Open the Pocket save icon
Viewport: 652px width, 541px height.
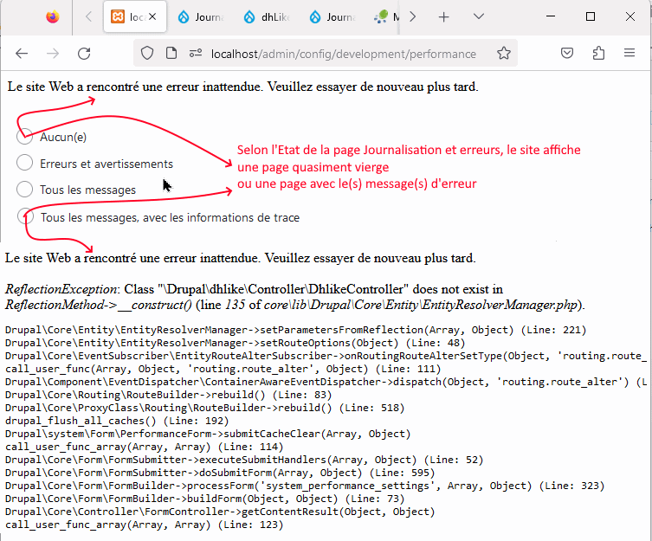coord(567,54)
